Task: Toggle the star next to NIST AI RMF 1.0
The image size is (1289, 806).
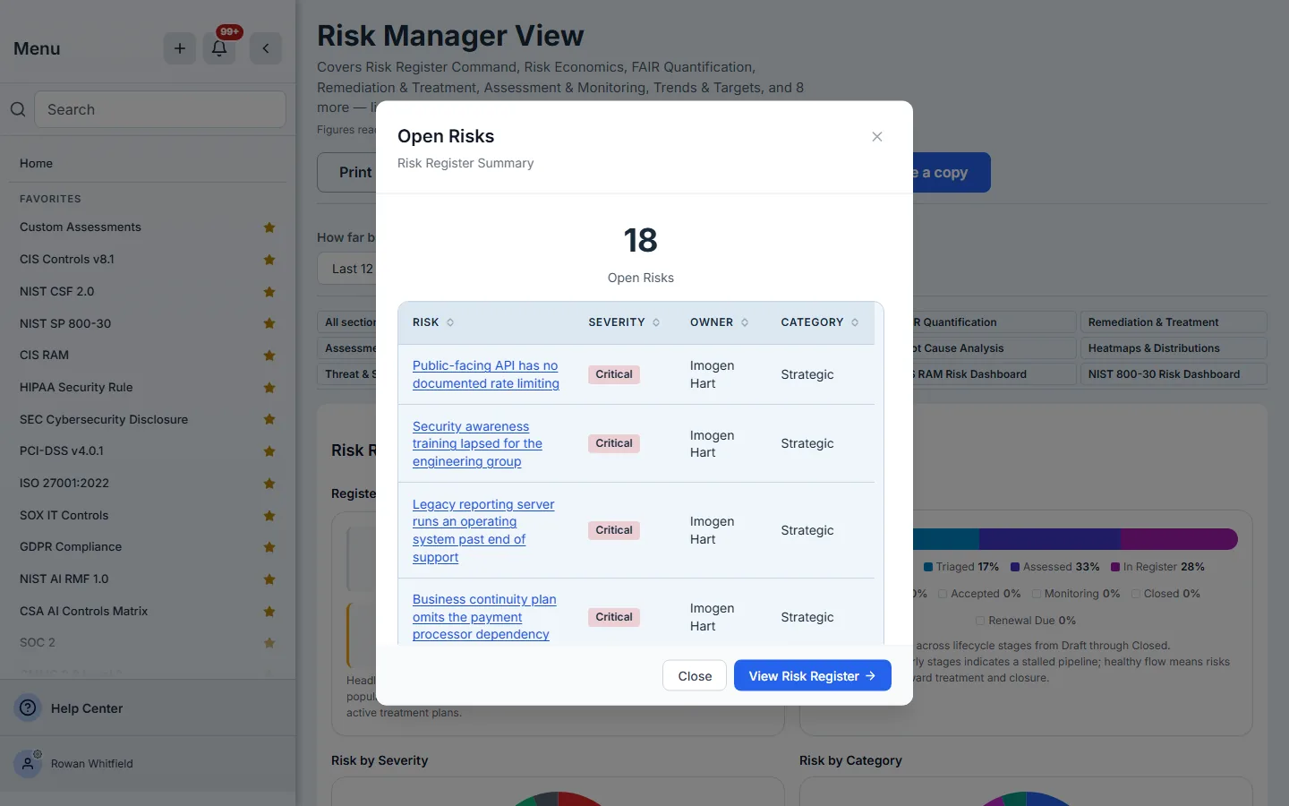Action: click(x=269, y=579)
